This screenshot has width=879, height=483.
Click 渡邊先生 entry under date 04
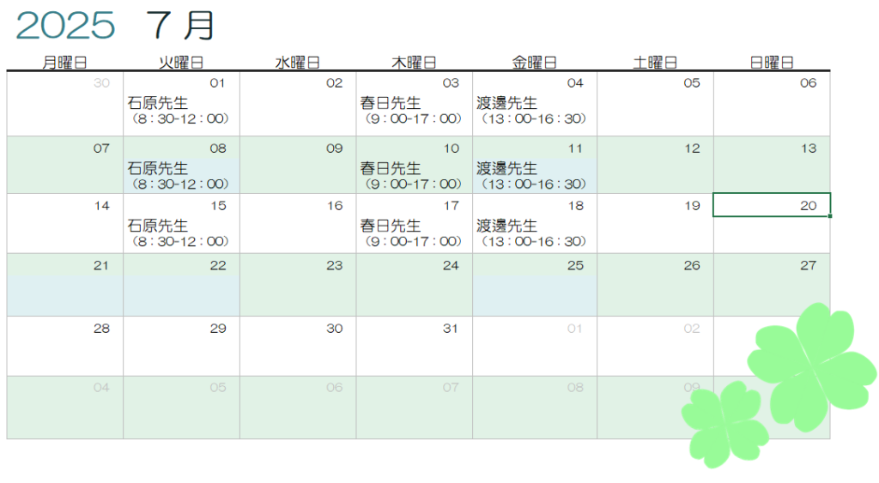[x=506, y=103]
